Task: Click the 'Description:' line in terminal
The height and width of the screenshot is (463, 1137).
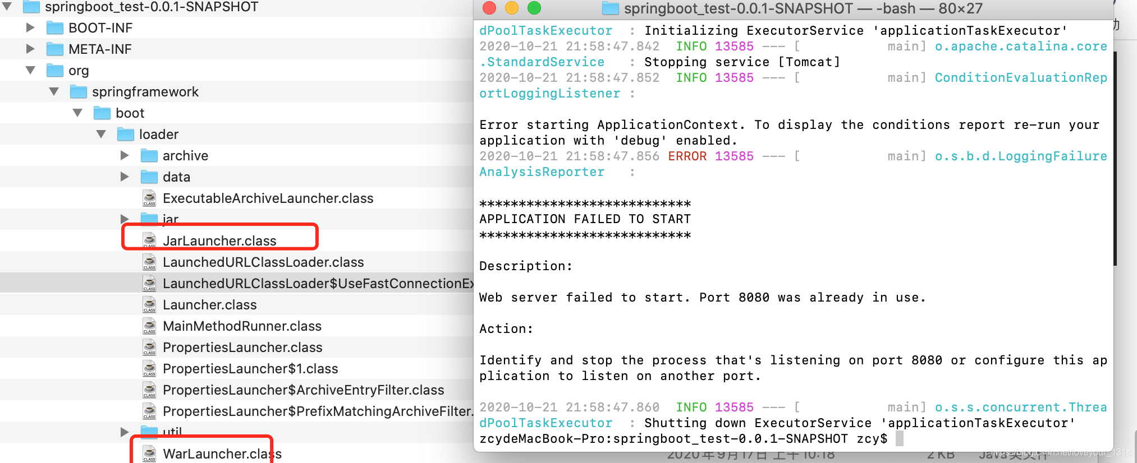Action: pos(525,266)
